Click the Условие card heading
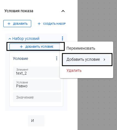Screen dimensions: 117x130 (x=20, y=58)
